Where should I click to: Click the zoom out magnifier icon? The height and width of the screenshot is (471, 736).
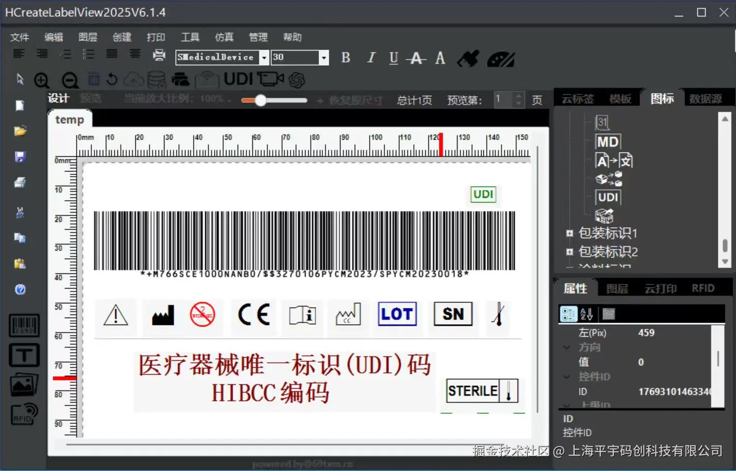coord(70,80)
